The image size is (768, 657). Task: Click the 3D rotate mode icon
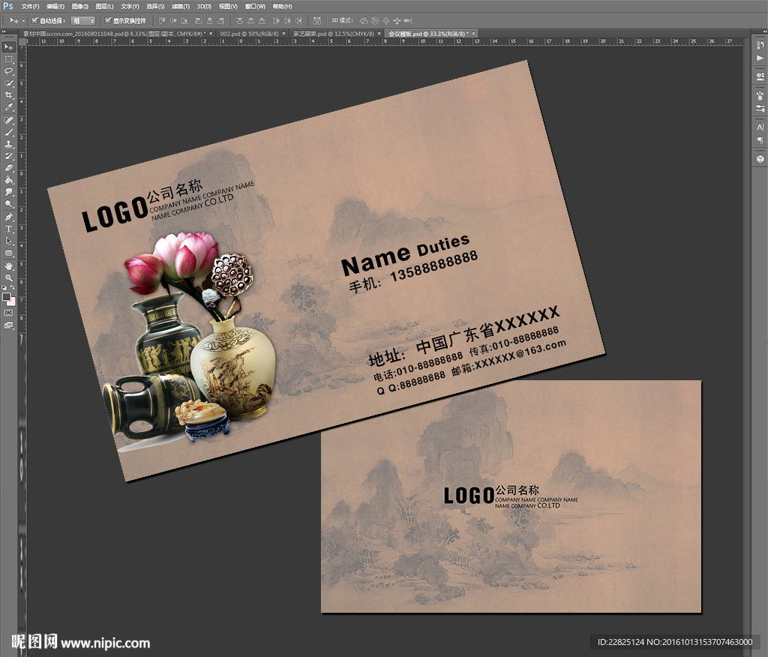coord(364,20)
